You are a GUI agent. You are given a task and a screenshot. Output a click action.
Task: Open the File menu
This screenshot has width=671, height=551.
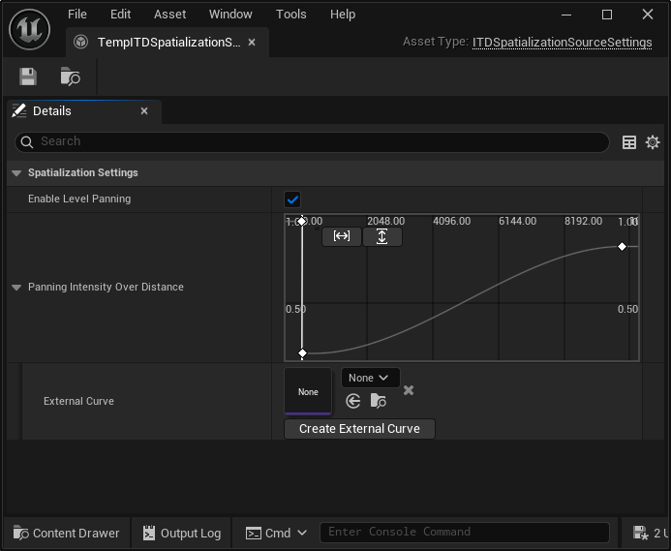77,15
